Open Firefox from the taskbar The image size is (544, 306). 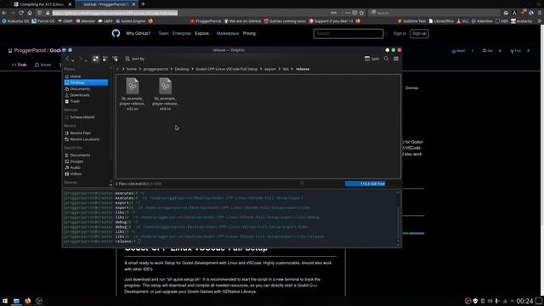pos(28,301)
